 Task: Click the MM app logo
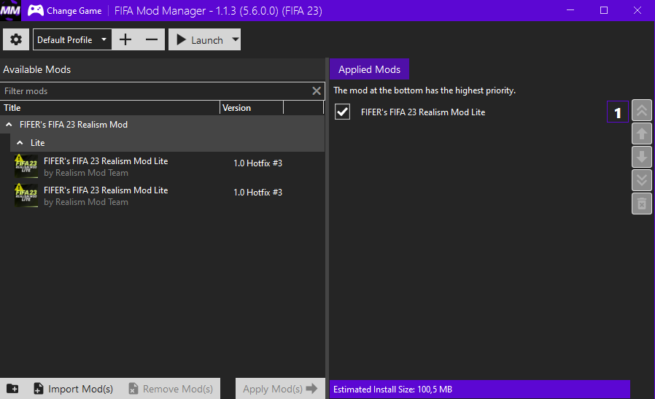10,10
